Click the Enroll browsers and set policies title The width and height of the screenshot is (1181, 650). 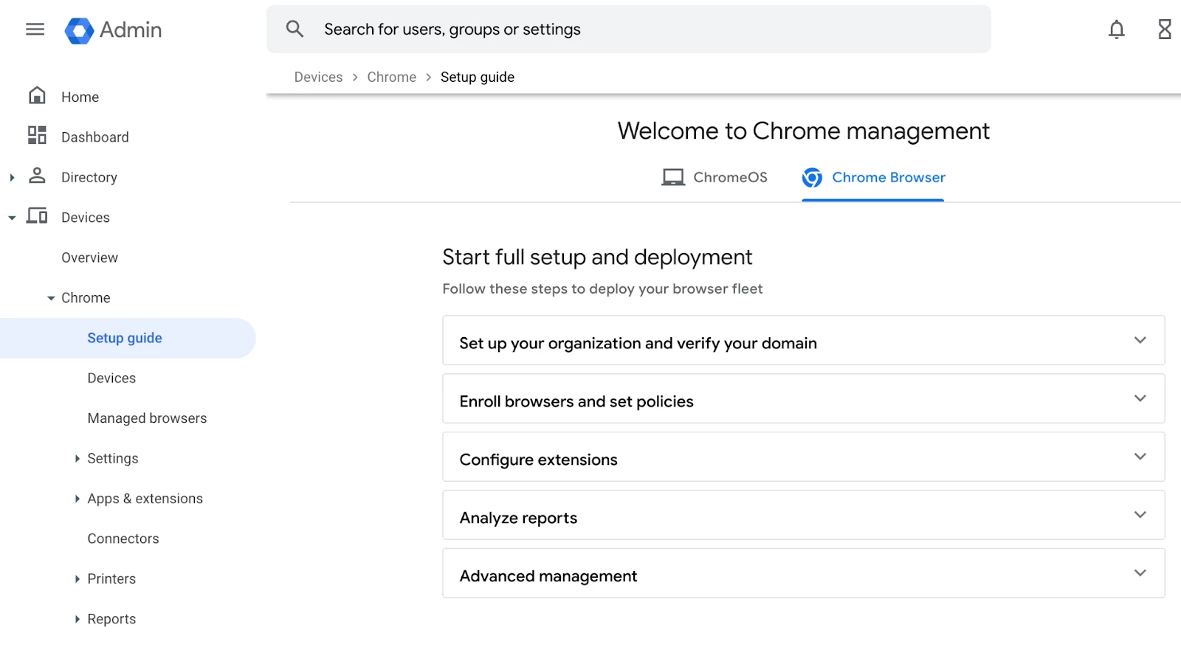point(576,401)
